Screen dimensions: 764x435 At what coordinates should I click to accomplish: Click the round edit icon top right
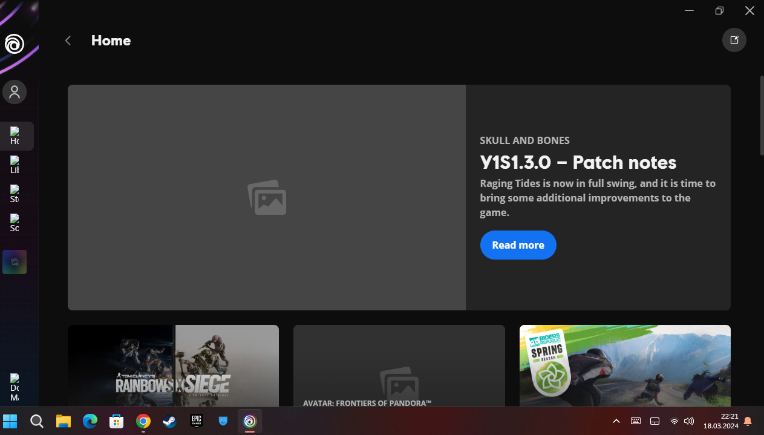734,40
